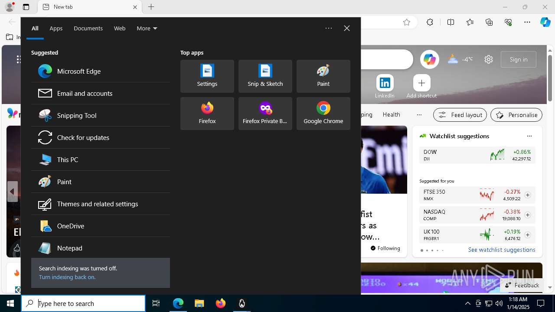555x312 pixels.
Task: Open Task View on taskbar
Action: 156,303
